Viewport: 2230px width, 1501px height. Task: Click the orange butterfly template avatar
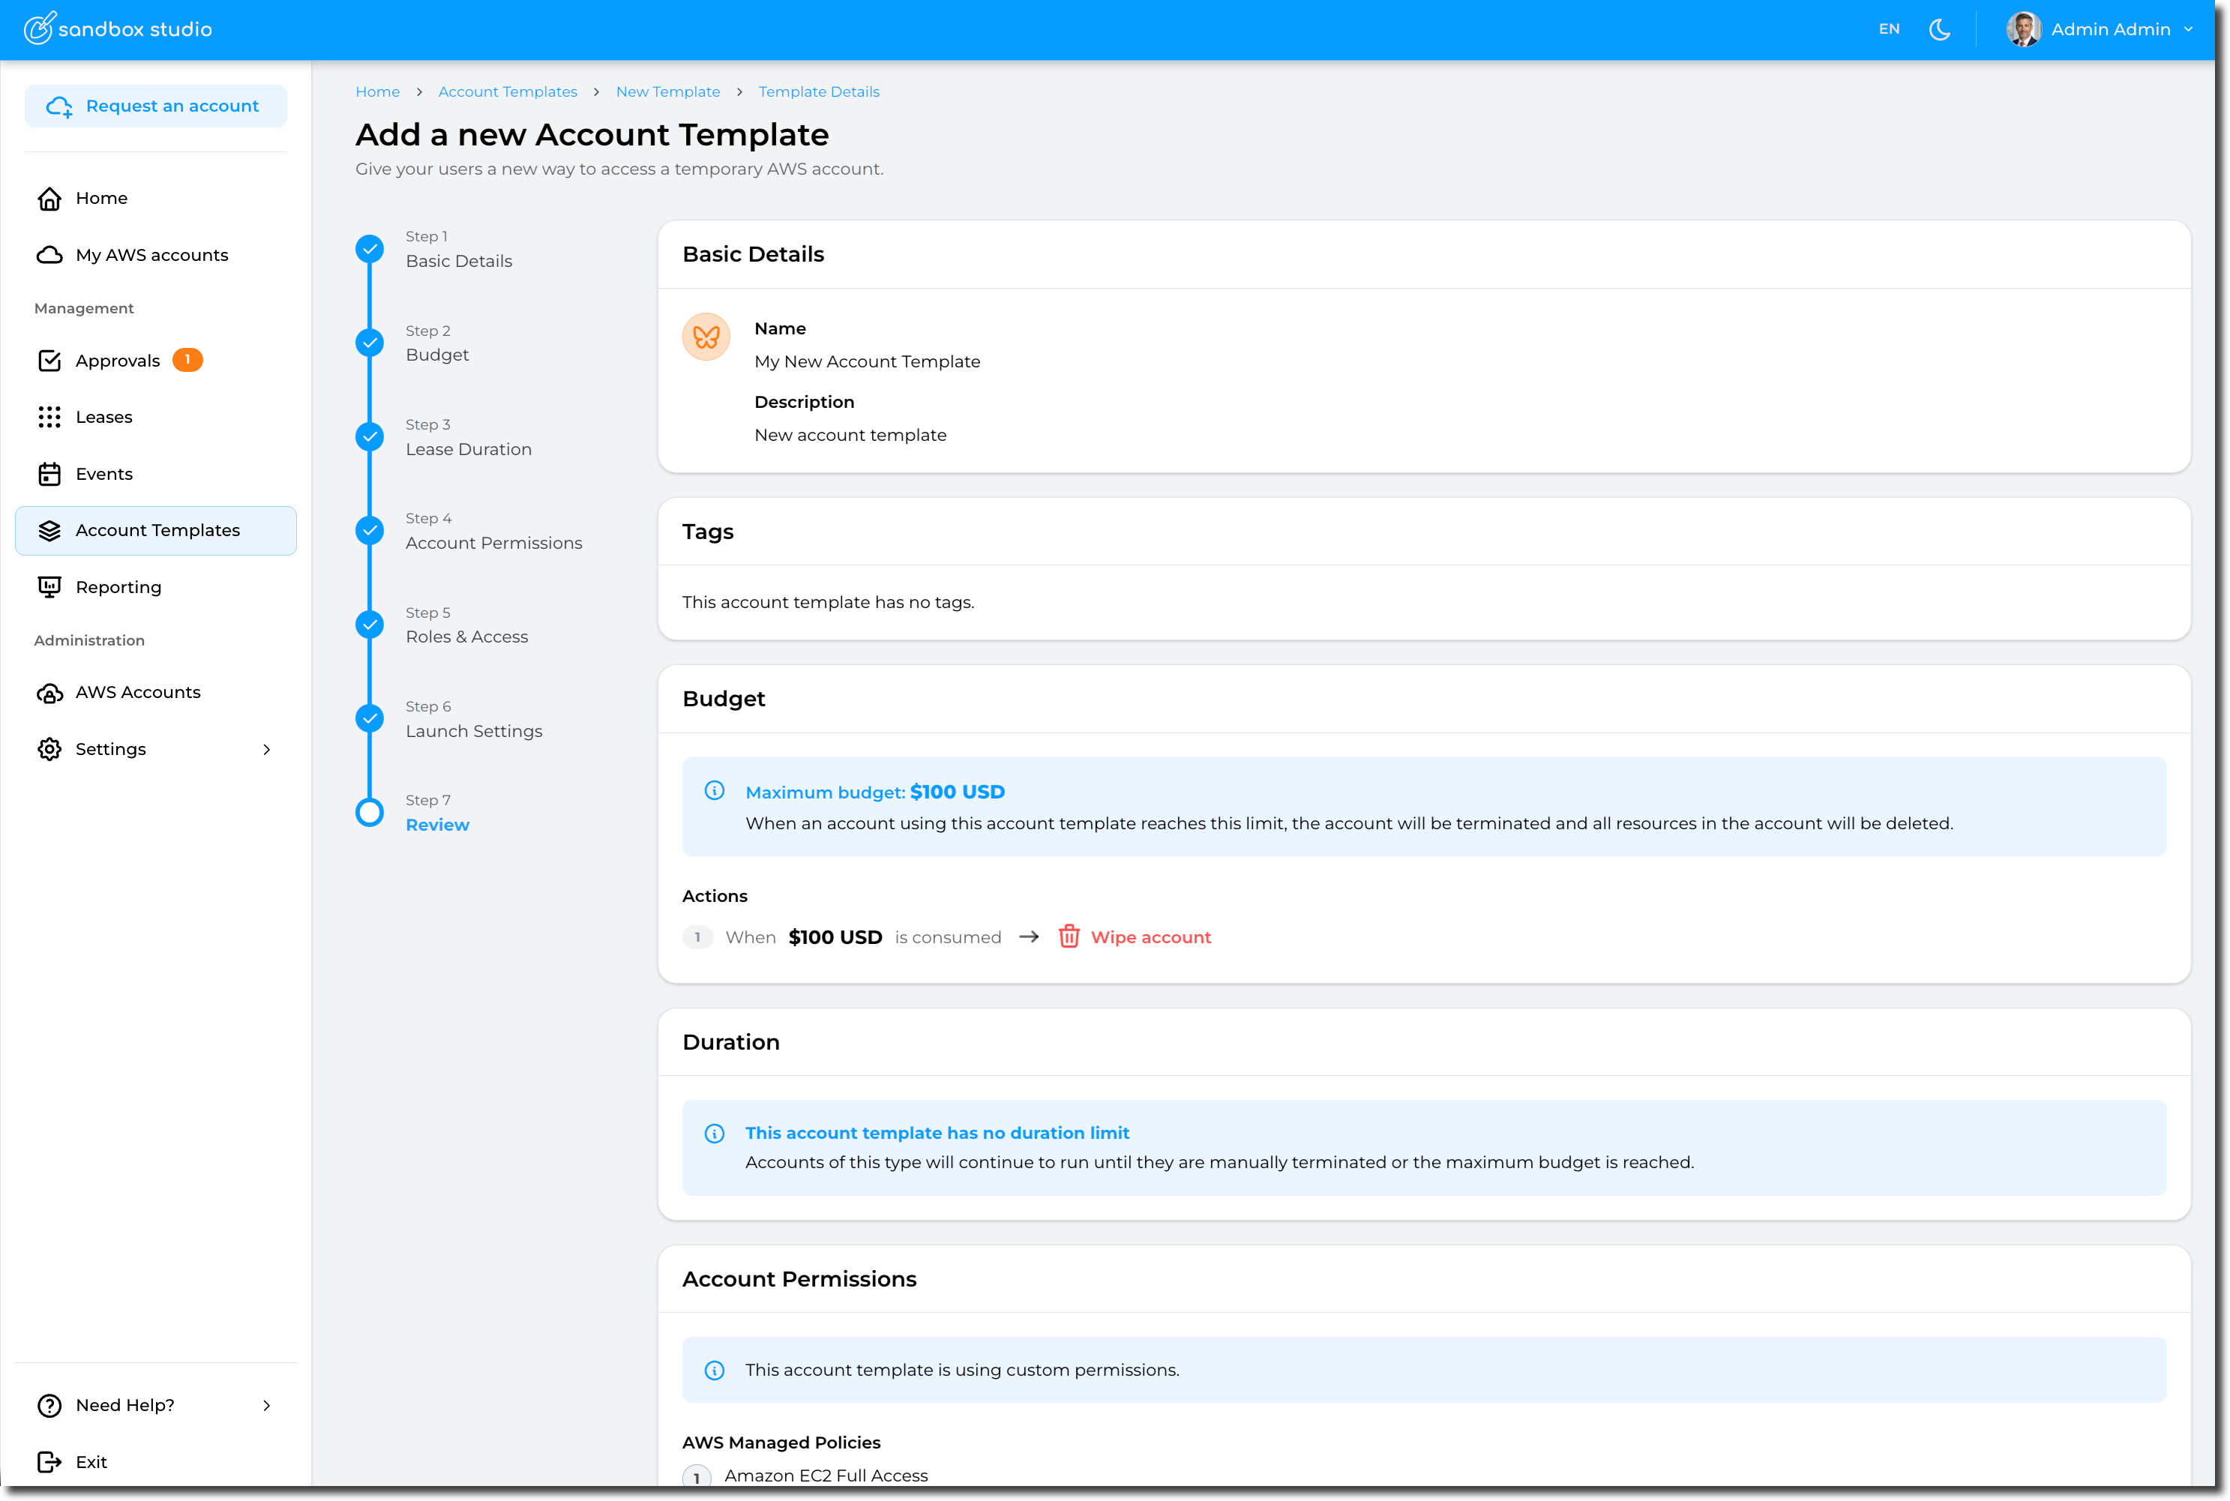[706, 337]
